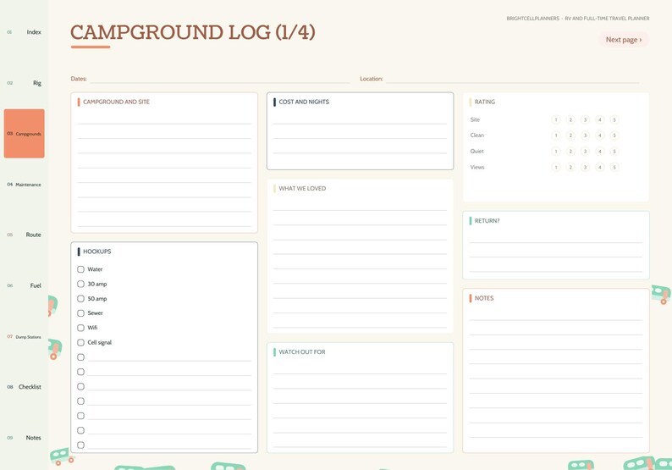Viewport: 672px width, 470px height.
Task: Rate Clean as 2
Action: (x=570, y=135)
